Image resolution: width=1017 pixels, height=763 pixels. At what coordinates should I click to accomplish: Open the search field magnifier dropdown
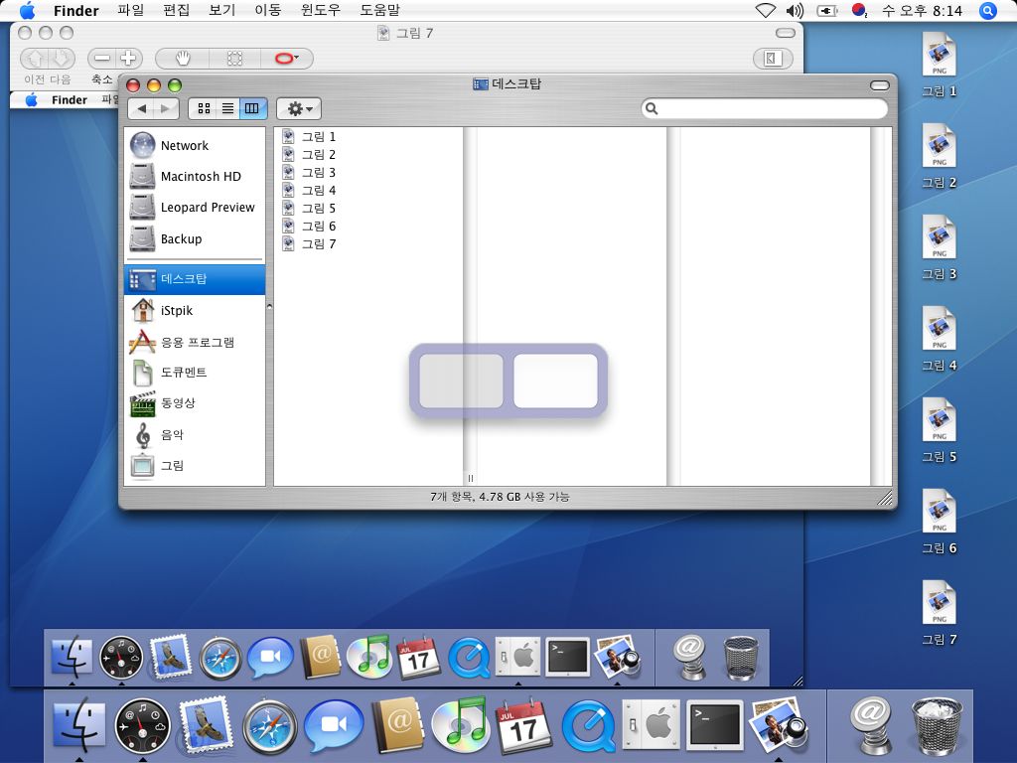click(653, 108)
